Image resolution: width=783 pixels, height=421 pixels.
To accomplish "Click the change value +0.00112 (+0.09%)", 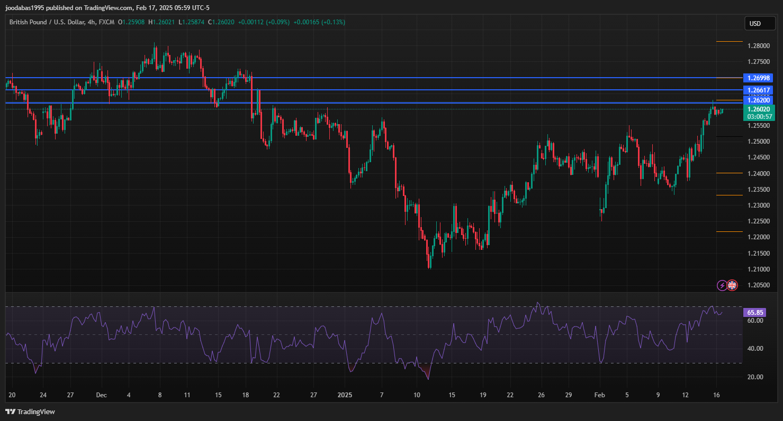I will pos(264,22).
